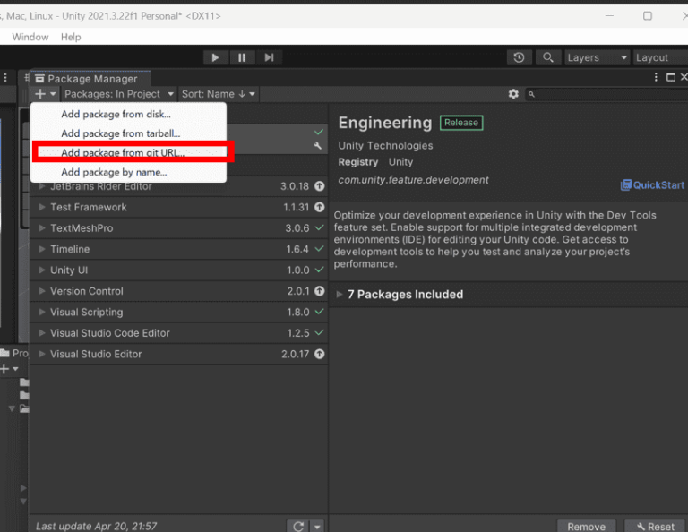Click the refresh package list icon
688x532 pixels.
coord(297,526)
